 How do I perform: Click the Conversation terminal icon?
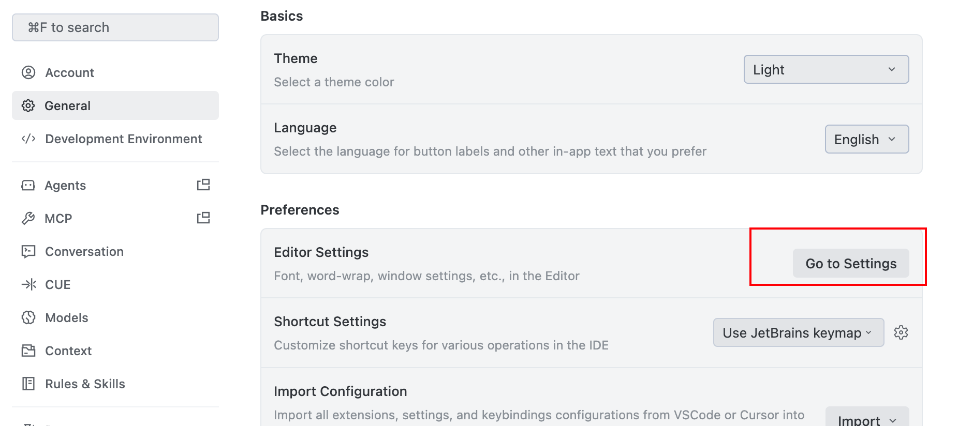tap(28, 251)
